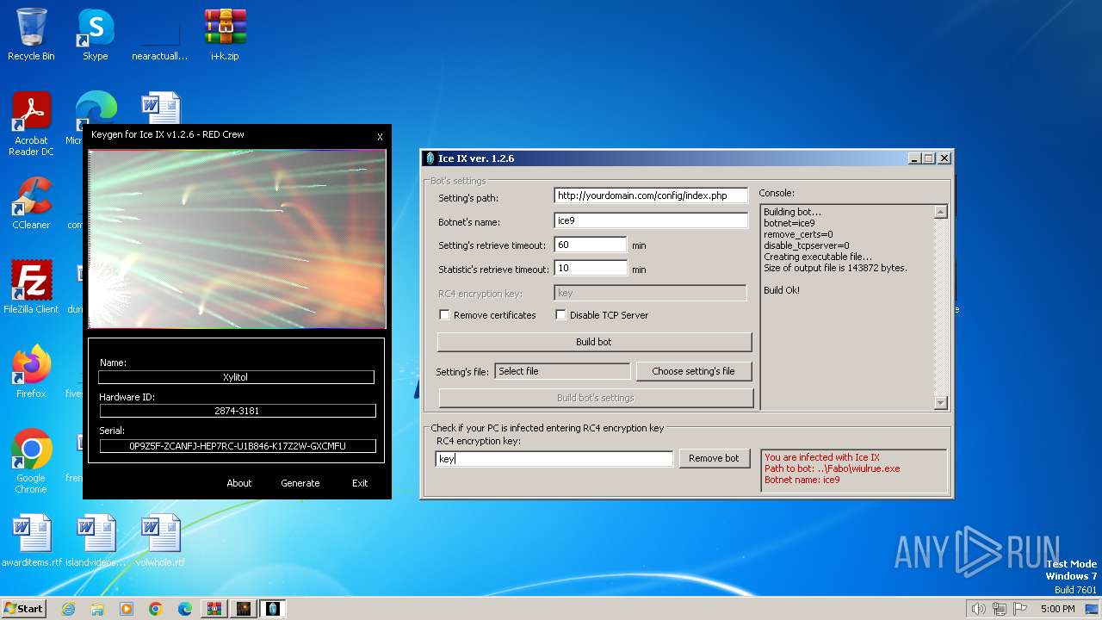This screenshot has width=1102, height=620.
Task: Open Chrome from the taskbar
Action: (x=156, y=609)
